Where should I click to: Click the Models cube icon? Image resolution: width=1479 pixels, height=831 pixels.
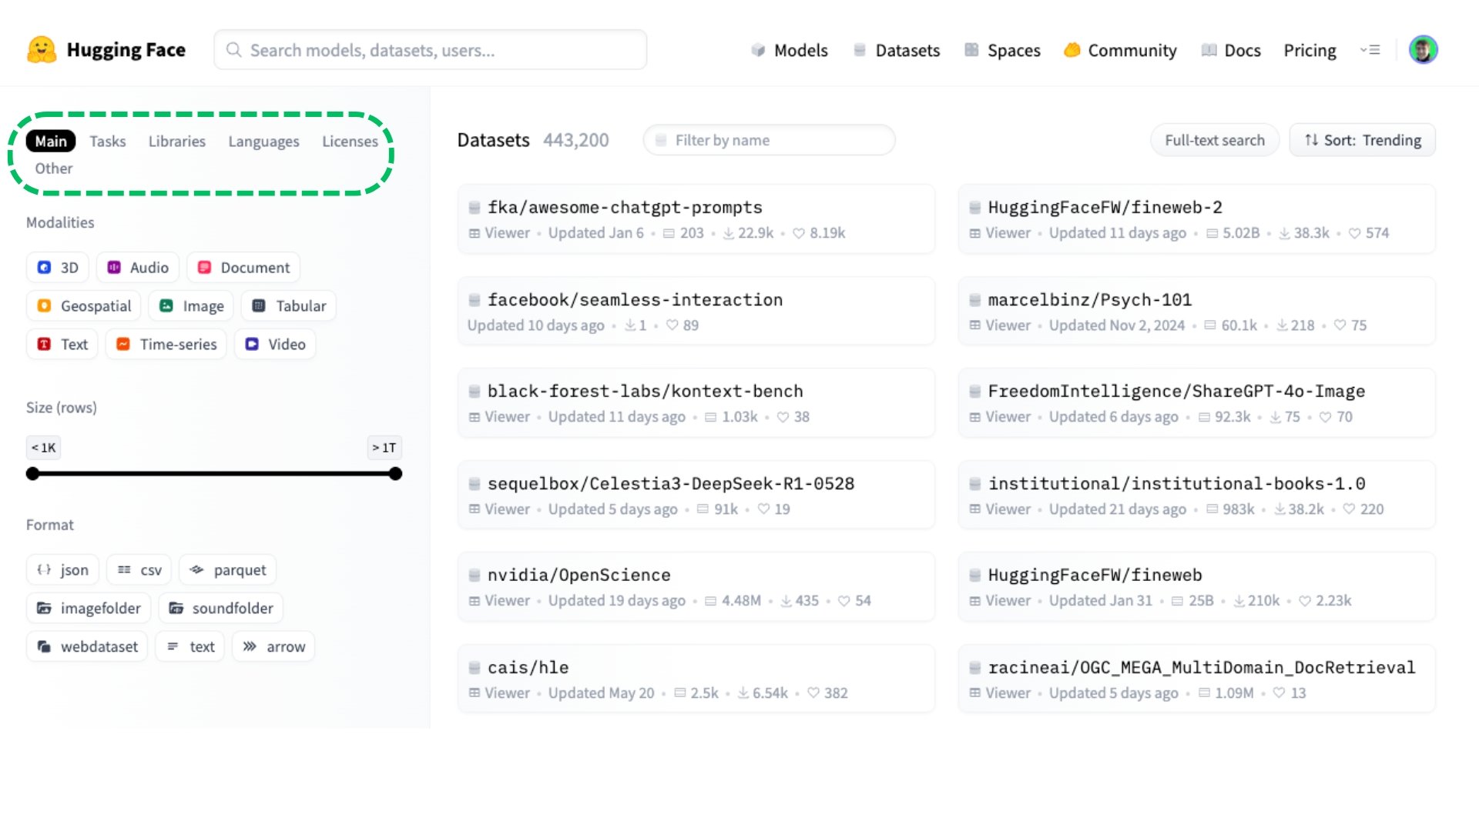758,50
